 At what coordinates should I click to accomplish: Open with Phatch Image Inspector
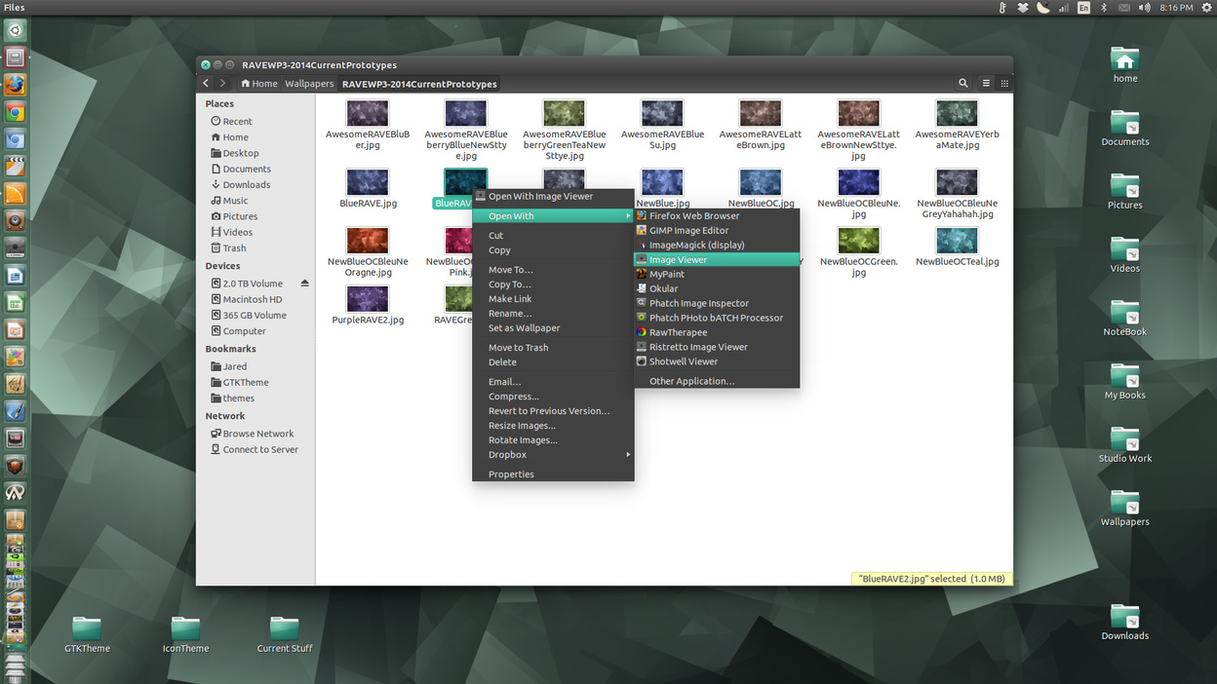coord(717,304)
